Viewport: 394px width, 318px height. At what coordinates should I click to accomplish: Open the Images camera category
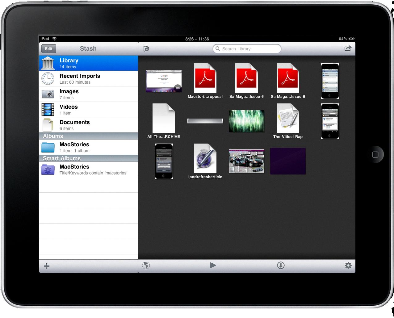89,94
